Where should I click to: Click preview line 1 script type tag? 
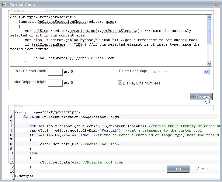pyautogui.click(x=47, y=112)
